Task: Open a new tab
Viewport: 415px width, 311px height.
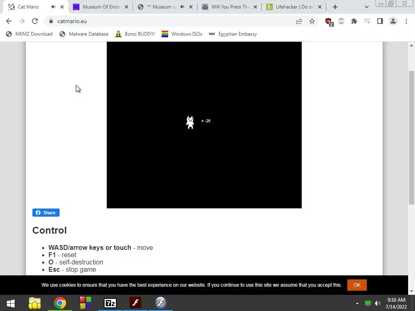Action: (335, 7)
